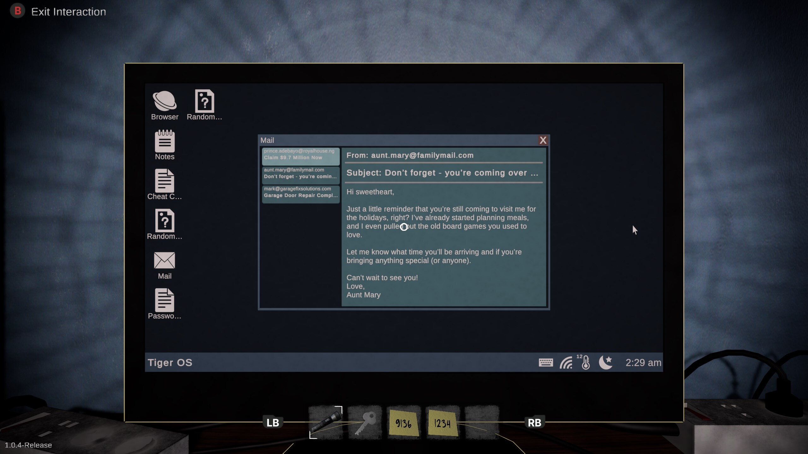Select the sticky note labeled 9136
This screenshot has width=808, height=454.
coord(403,422)
